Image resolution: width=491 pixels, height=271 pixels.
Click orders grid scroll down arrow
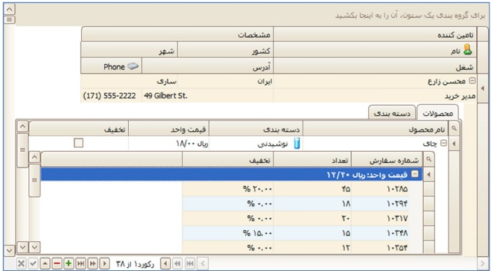click(34, 247)
